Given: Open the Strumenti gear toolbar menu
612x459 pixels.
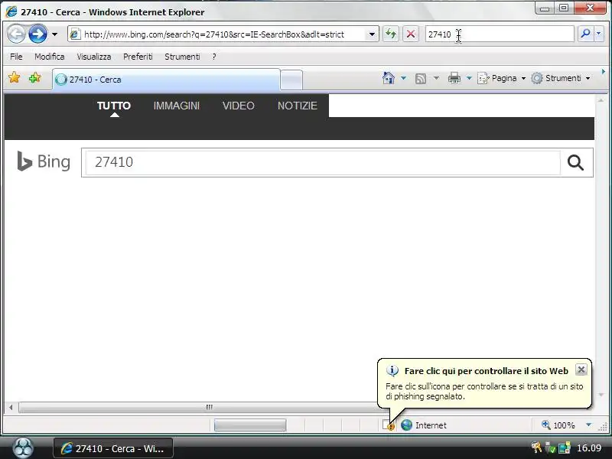Looking at the screenshot, I should (x=561, y=78).
